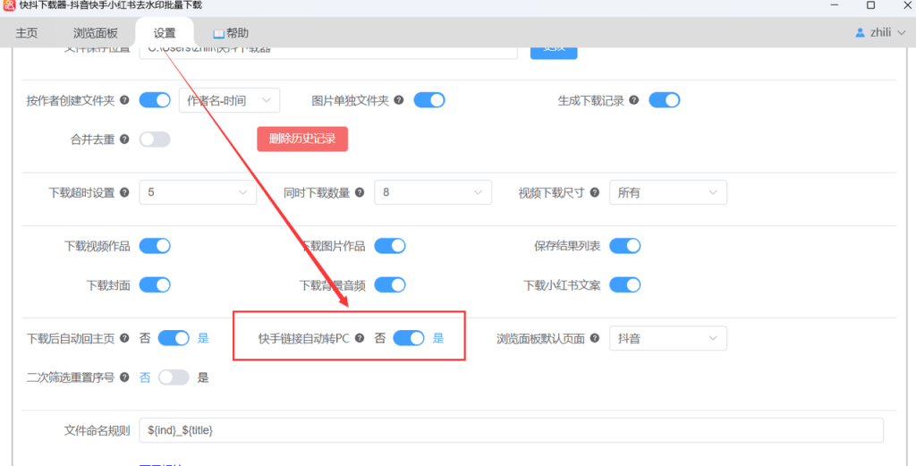Toggle the 下载视频作品 switch
Viewport: 916px width, 466px height.
click(155, 246)
